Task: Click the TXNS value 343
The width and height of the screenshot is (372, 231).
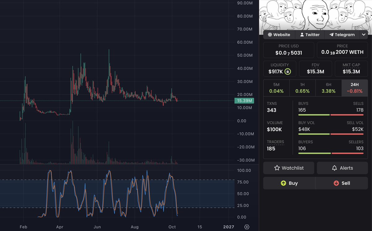Action: click(x=272, y=110)
